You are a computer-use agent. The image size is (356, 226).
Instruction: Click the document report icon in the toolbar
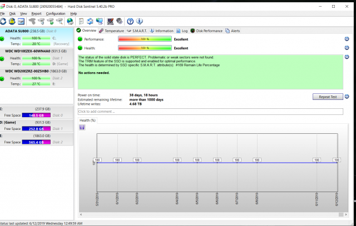[81, 21]
